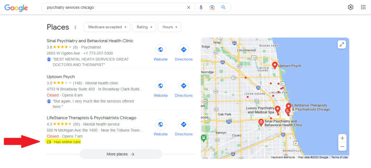Open search by image camera icon

point(212,7)
